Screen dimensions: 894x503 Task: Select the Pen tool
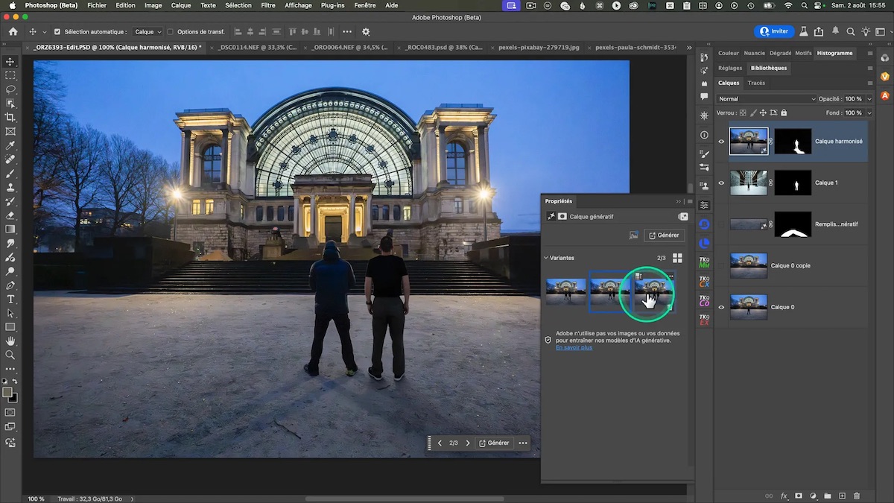(x=10, y=285)
